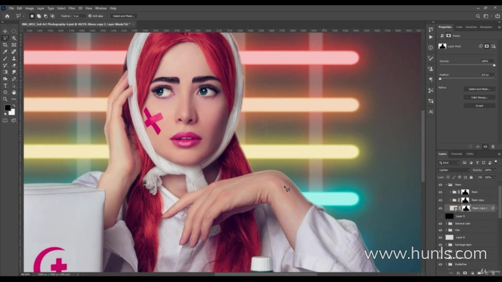Toggle mask visibility eye in Properties panel
This screenshot has height=282, width=502.
[485, 146]
